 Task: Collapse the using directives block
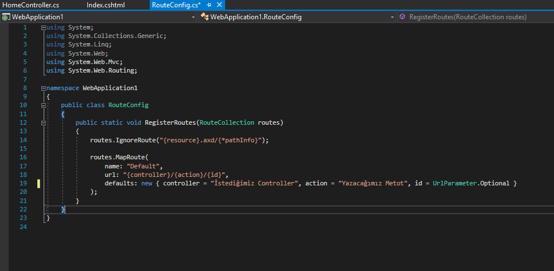[44, 27]
